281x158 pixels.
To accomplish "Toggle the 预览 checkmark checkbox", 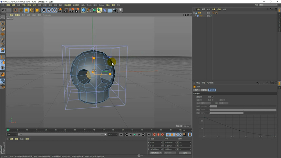I will tap(213, 97).
